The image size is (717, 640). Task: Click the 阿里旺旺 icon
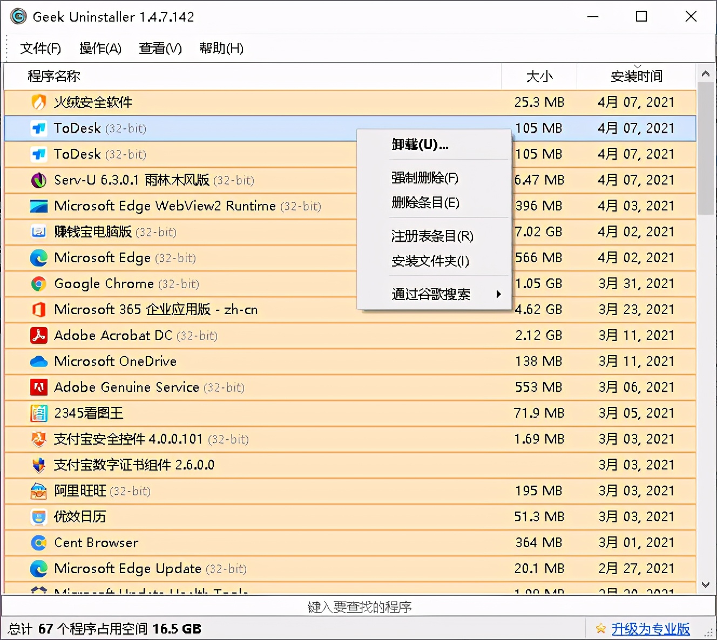tap(38, 491)
